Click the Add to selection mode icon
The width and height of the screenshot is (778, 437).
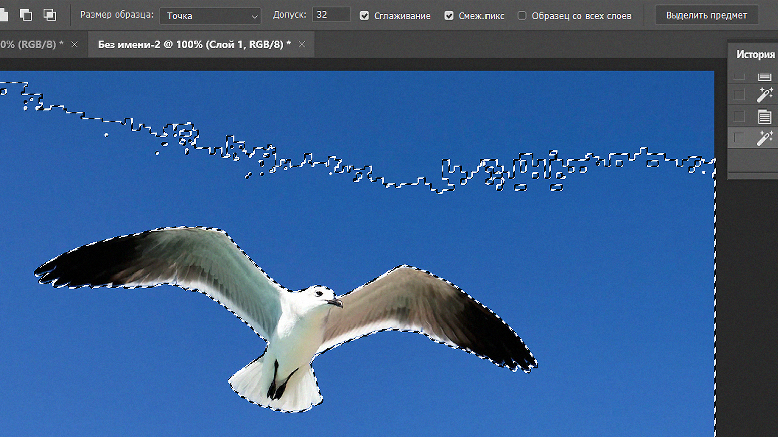[x=3, y=15]
